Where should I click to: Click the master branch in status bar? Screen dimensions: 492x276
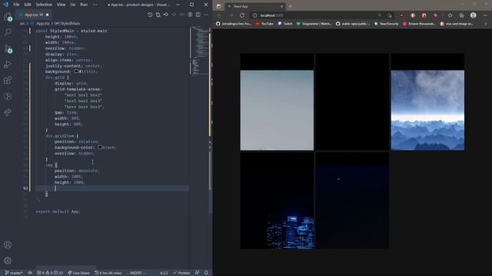14,273
